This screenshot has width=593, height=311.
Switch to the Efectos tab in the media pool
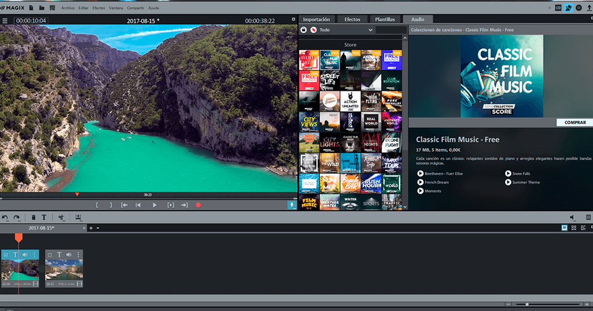tap(353, 19)
